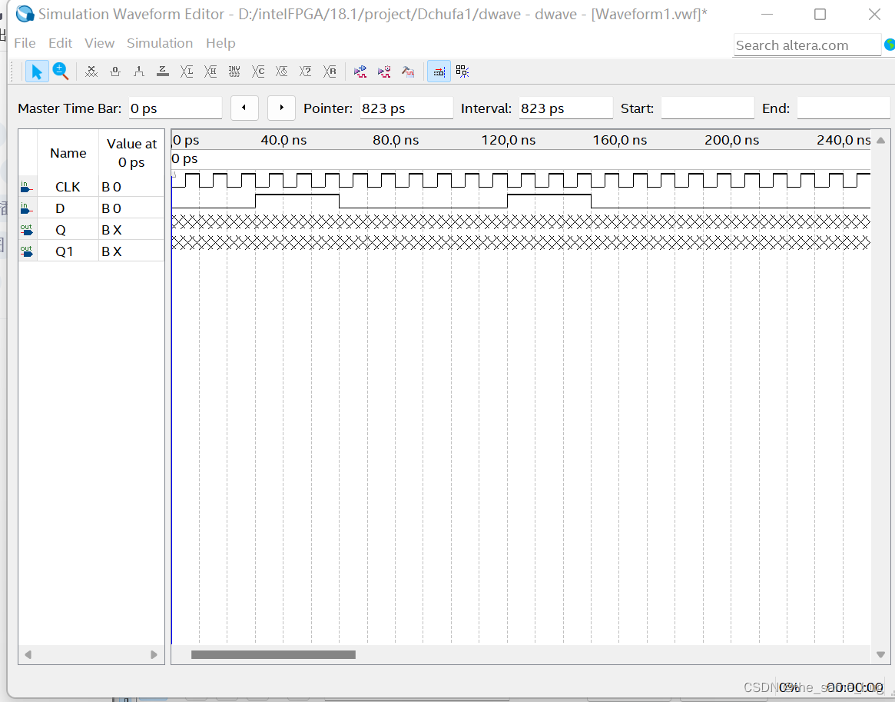Apply Forcing Unknown (X) to signal

pos(91,72)
